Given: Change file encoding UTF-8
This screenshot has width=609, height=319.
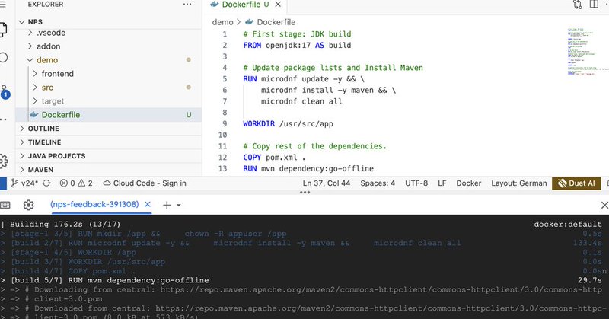Looking at the screenshot, I should 416,183.
